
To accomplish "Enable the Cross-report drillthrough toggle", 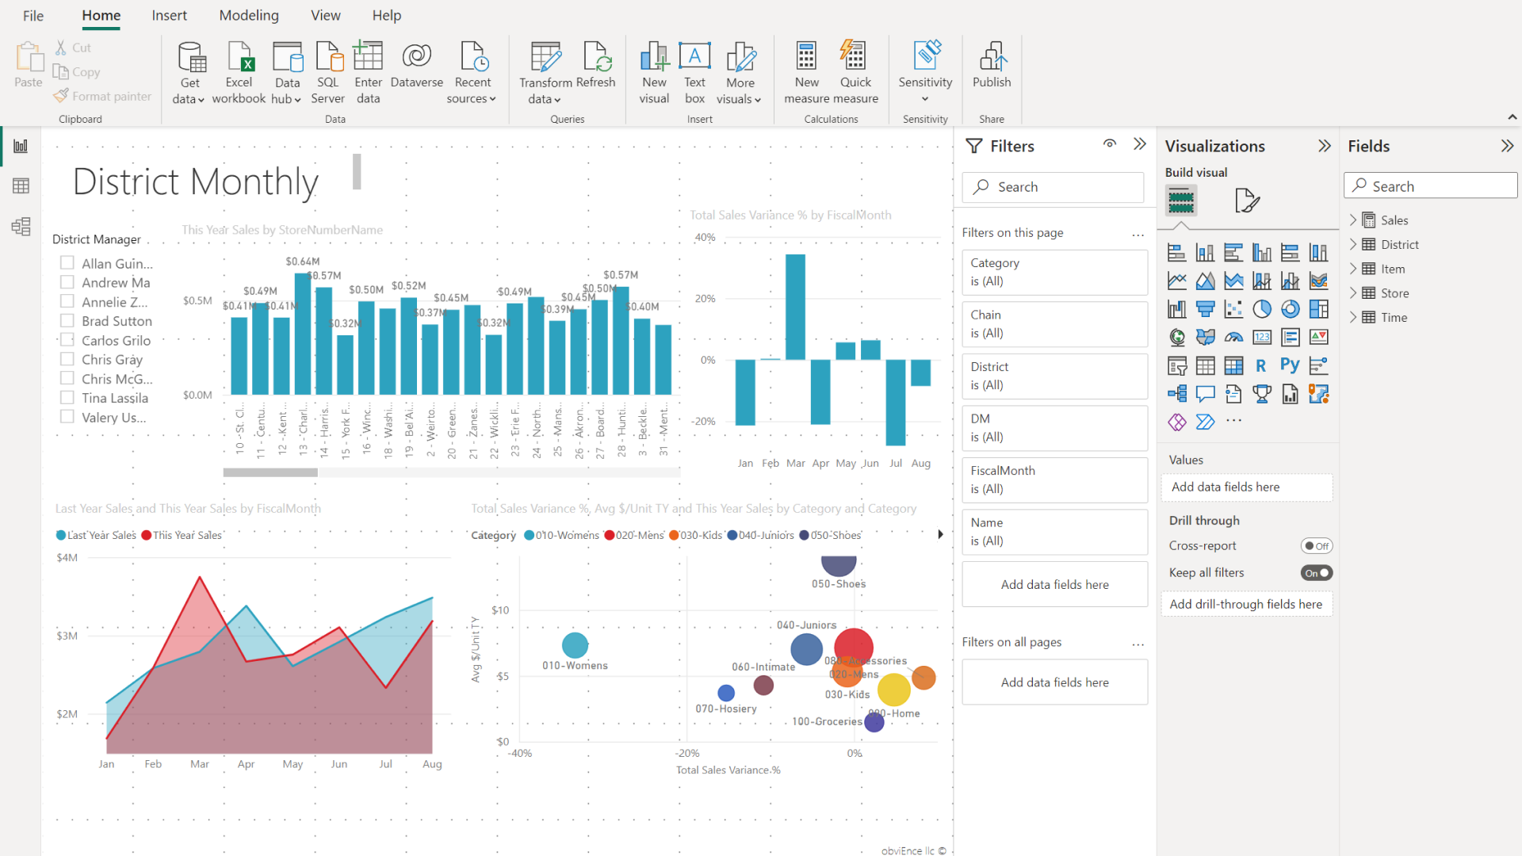I will pyautogui.click(x=1316, y=545).
